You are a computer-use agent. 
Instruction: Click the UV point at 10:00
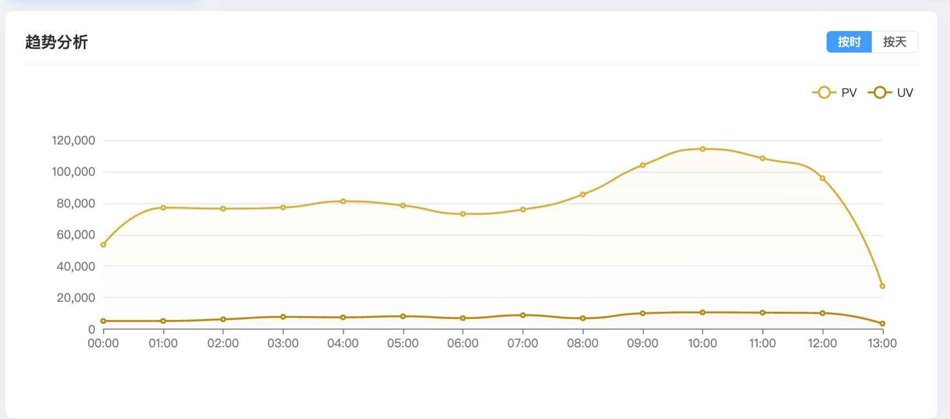tap(702, 312)
